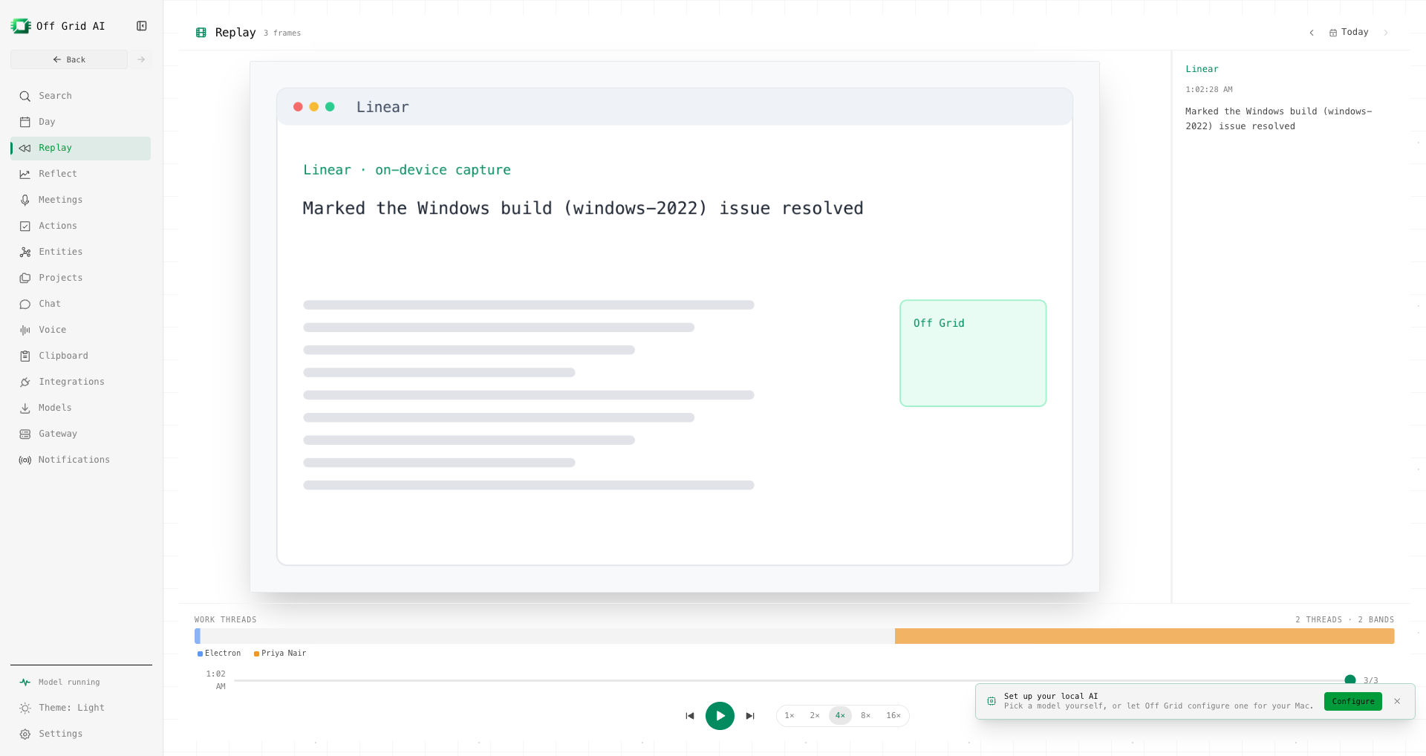Screen dimensions: 1426x756
Task: Open Search in the sidebar
Action: (80, 96)
